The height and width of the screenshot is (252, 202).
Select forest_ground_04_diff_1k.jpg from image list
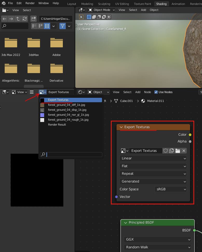click(66, 105)
